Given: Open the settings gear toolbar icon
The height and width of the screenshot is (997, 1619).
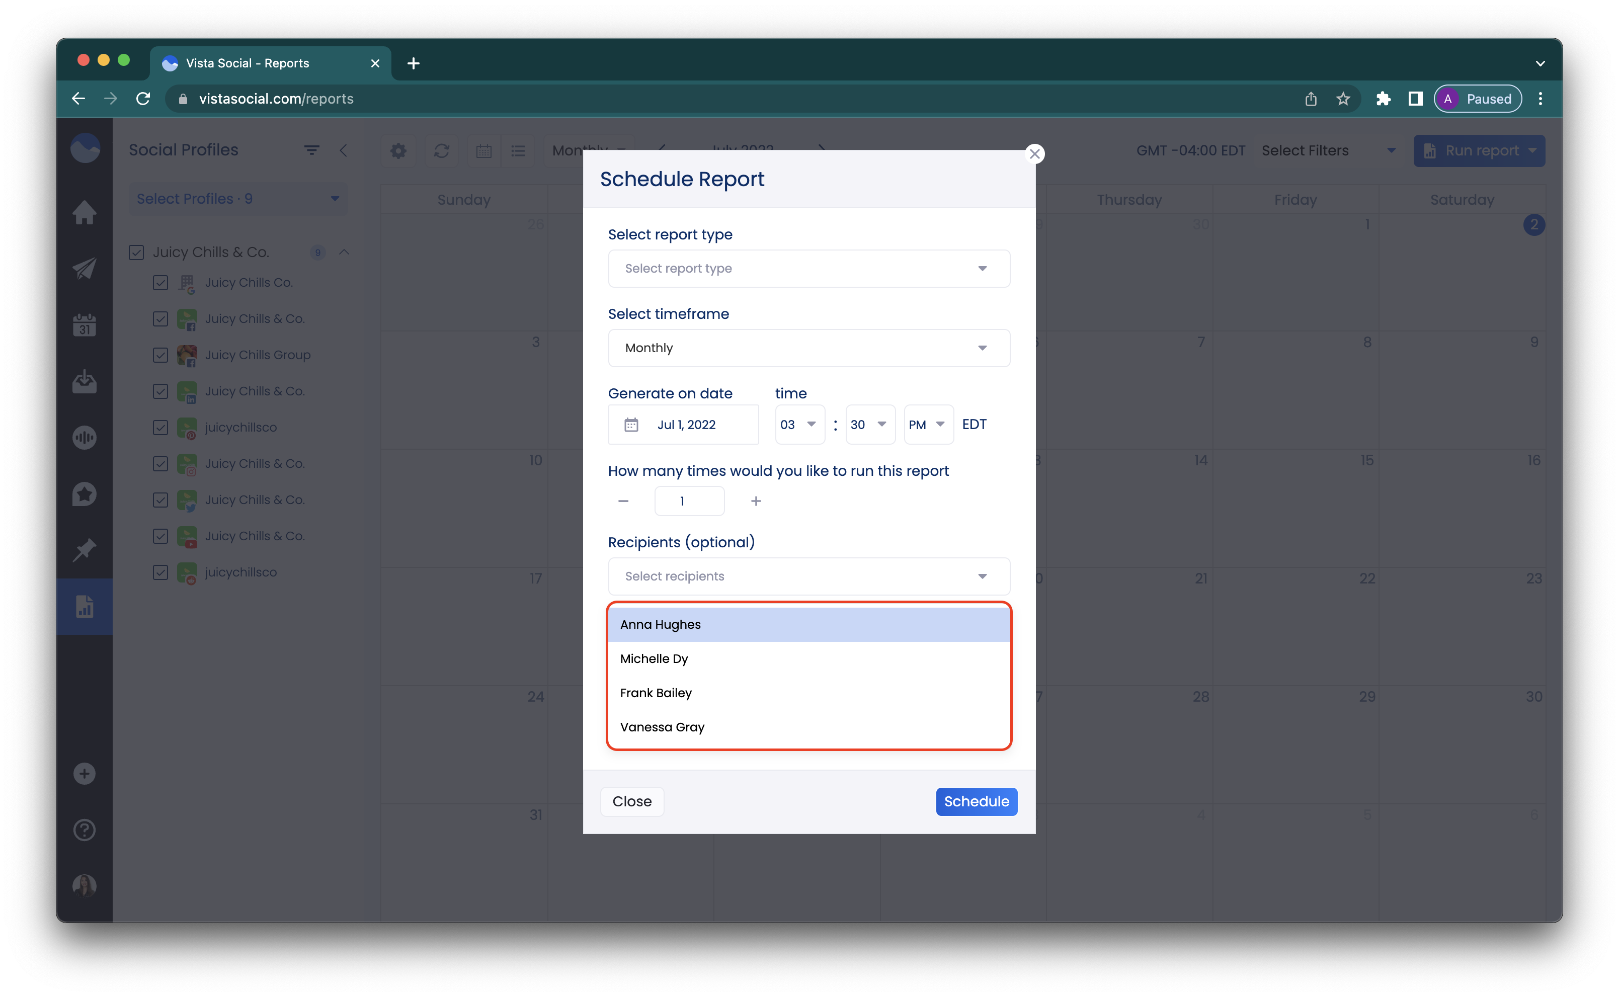Looking at the screenshot, I should tap(398, 151).
